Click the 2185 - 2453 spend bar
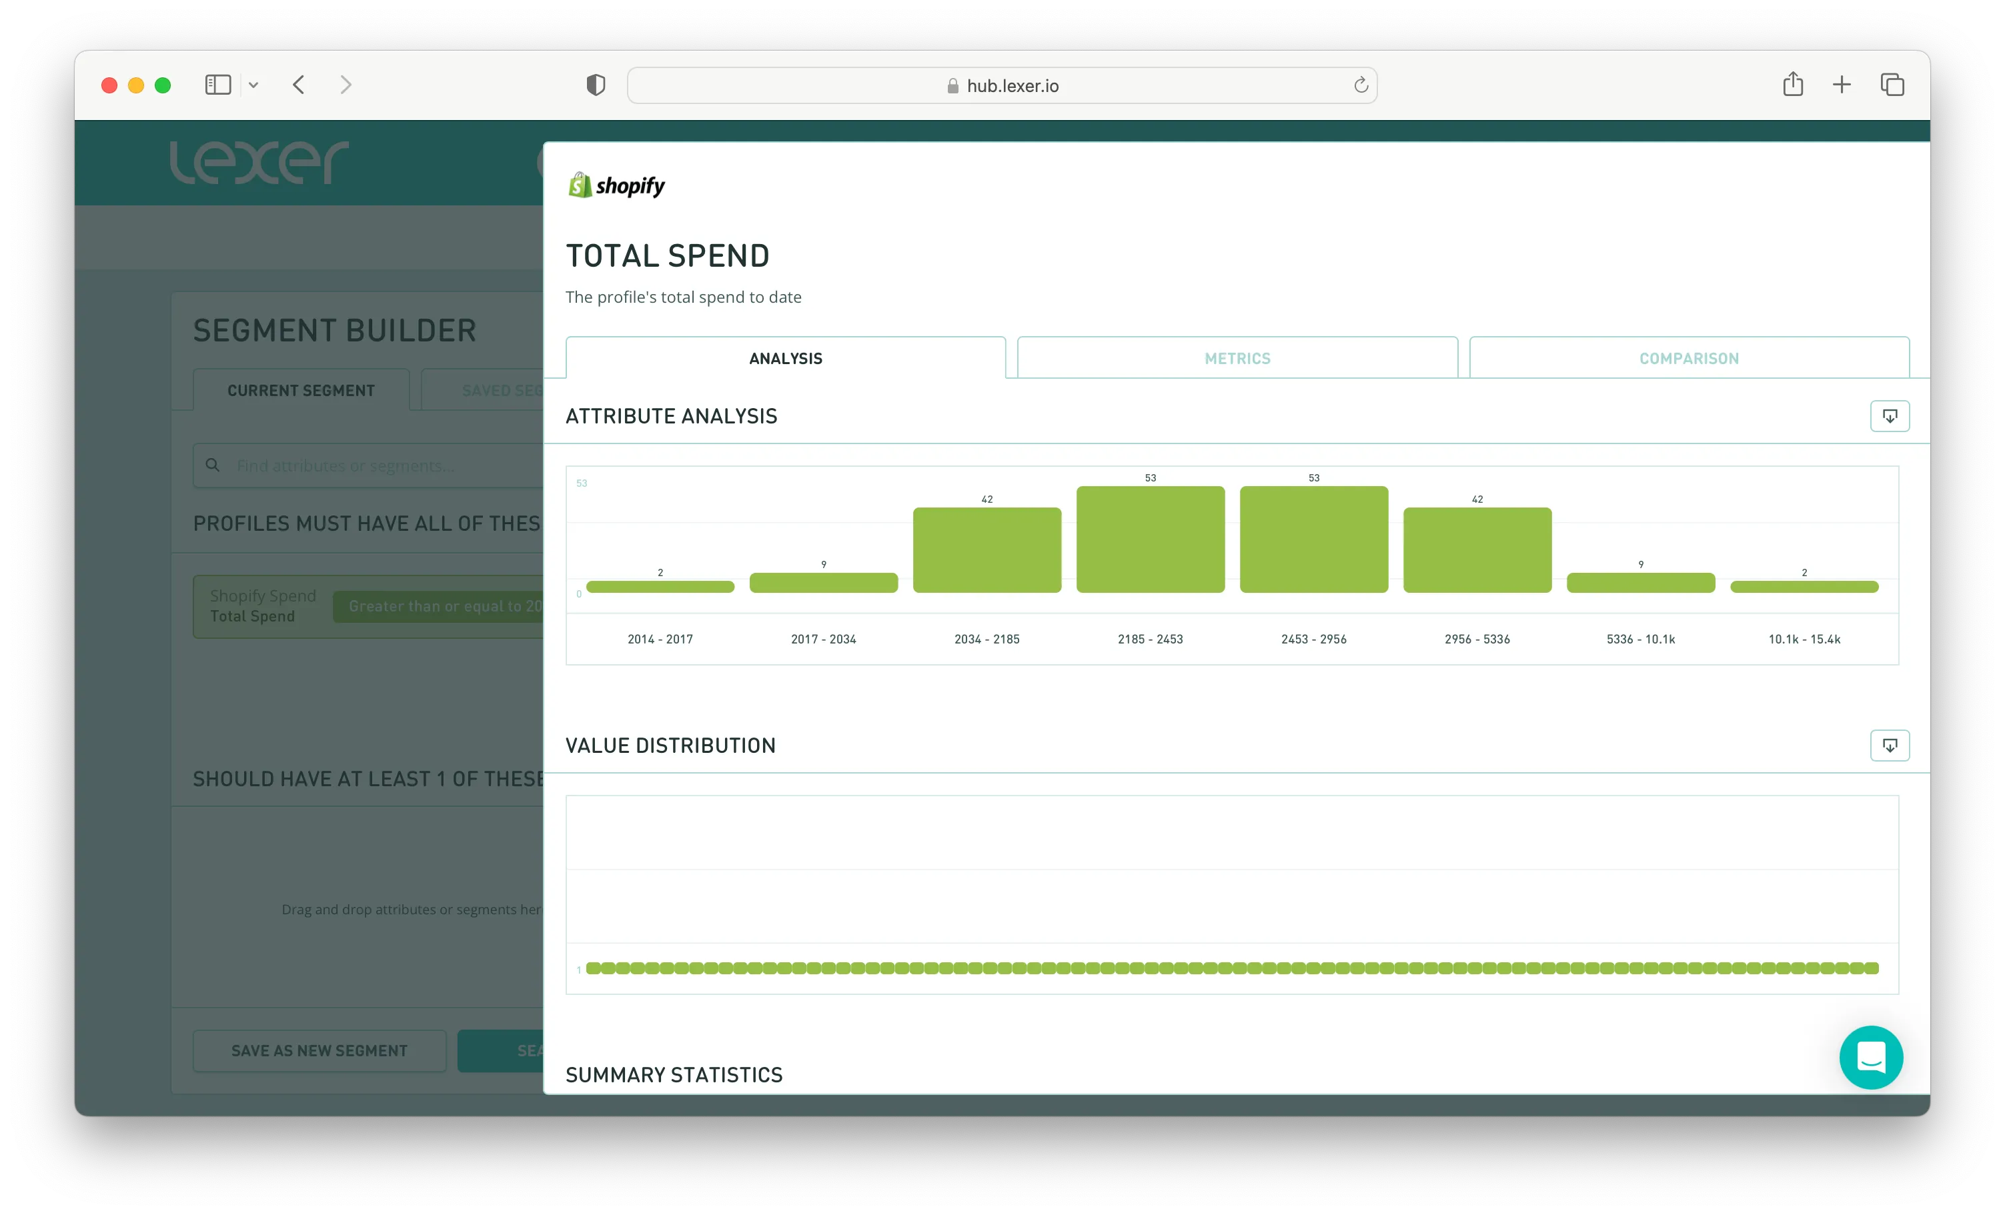Viewport: 2005px width, 1215px height. coord(1150,539)
